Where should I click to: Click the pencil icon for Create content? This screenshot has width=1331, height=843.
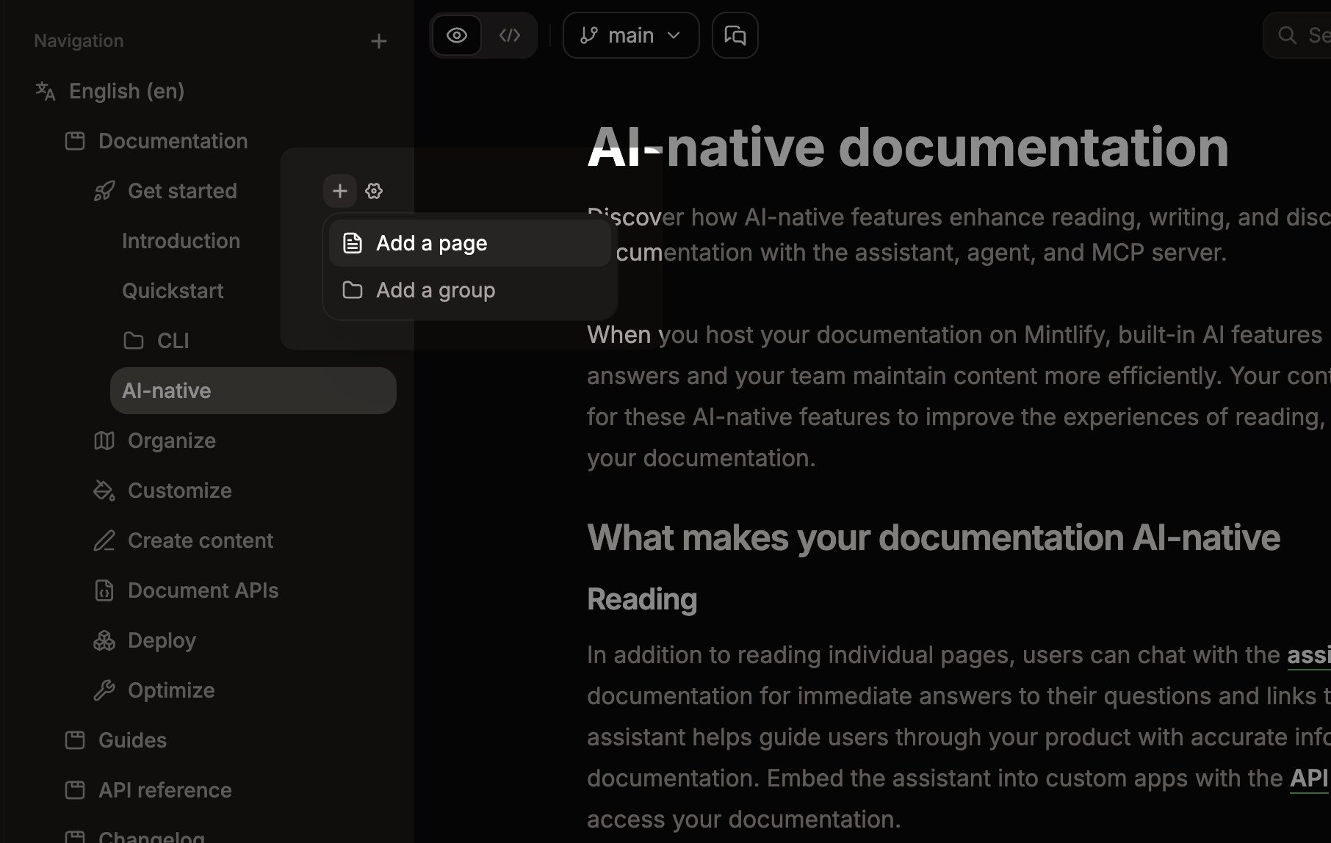point(104,540)
